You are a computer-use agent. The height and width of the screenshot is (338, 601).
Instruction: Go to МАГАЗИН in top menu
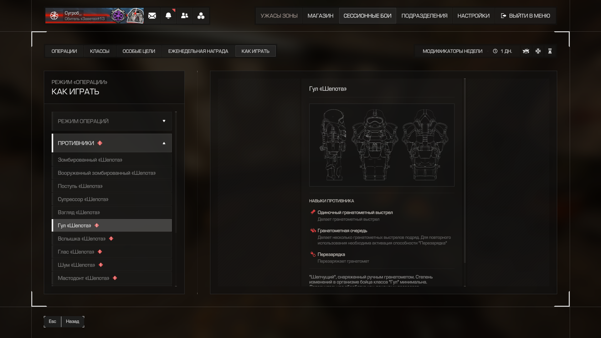(x=320, y=16)
